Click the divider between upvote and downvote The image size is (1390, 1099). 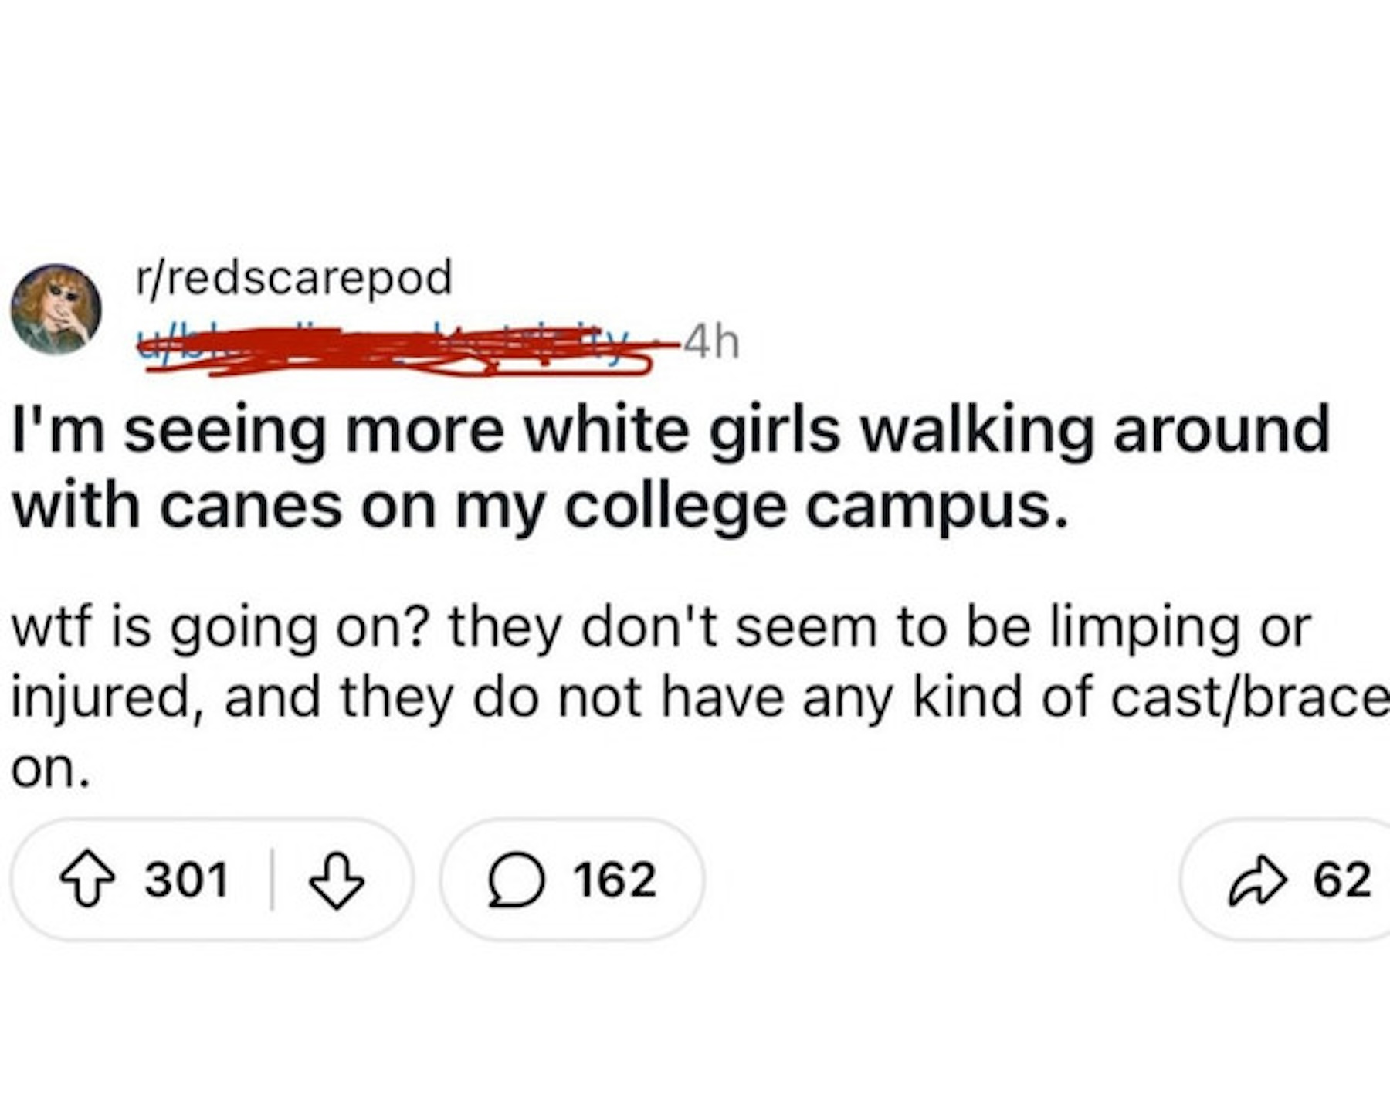[272, 880]
